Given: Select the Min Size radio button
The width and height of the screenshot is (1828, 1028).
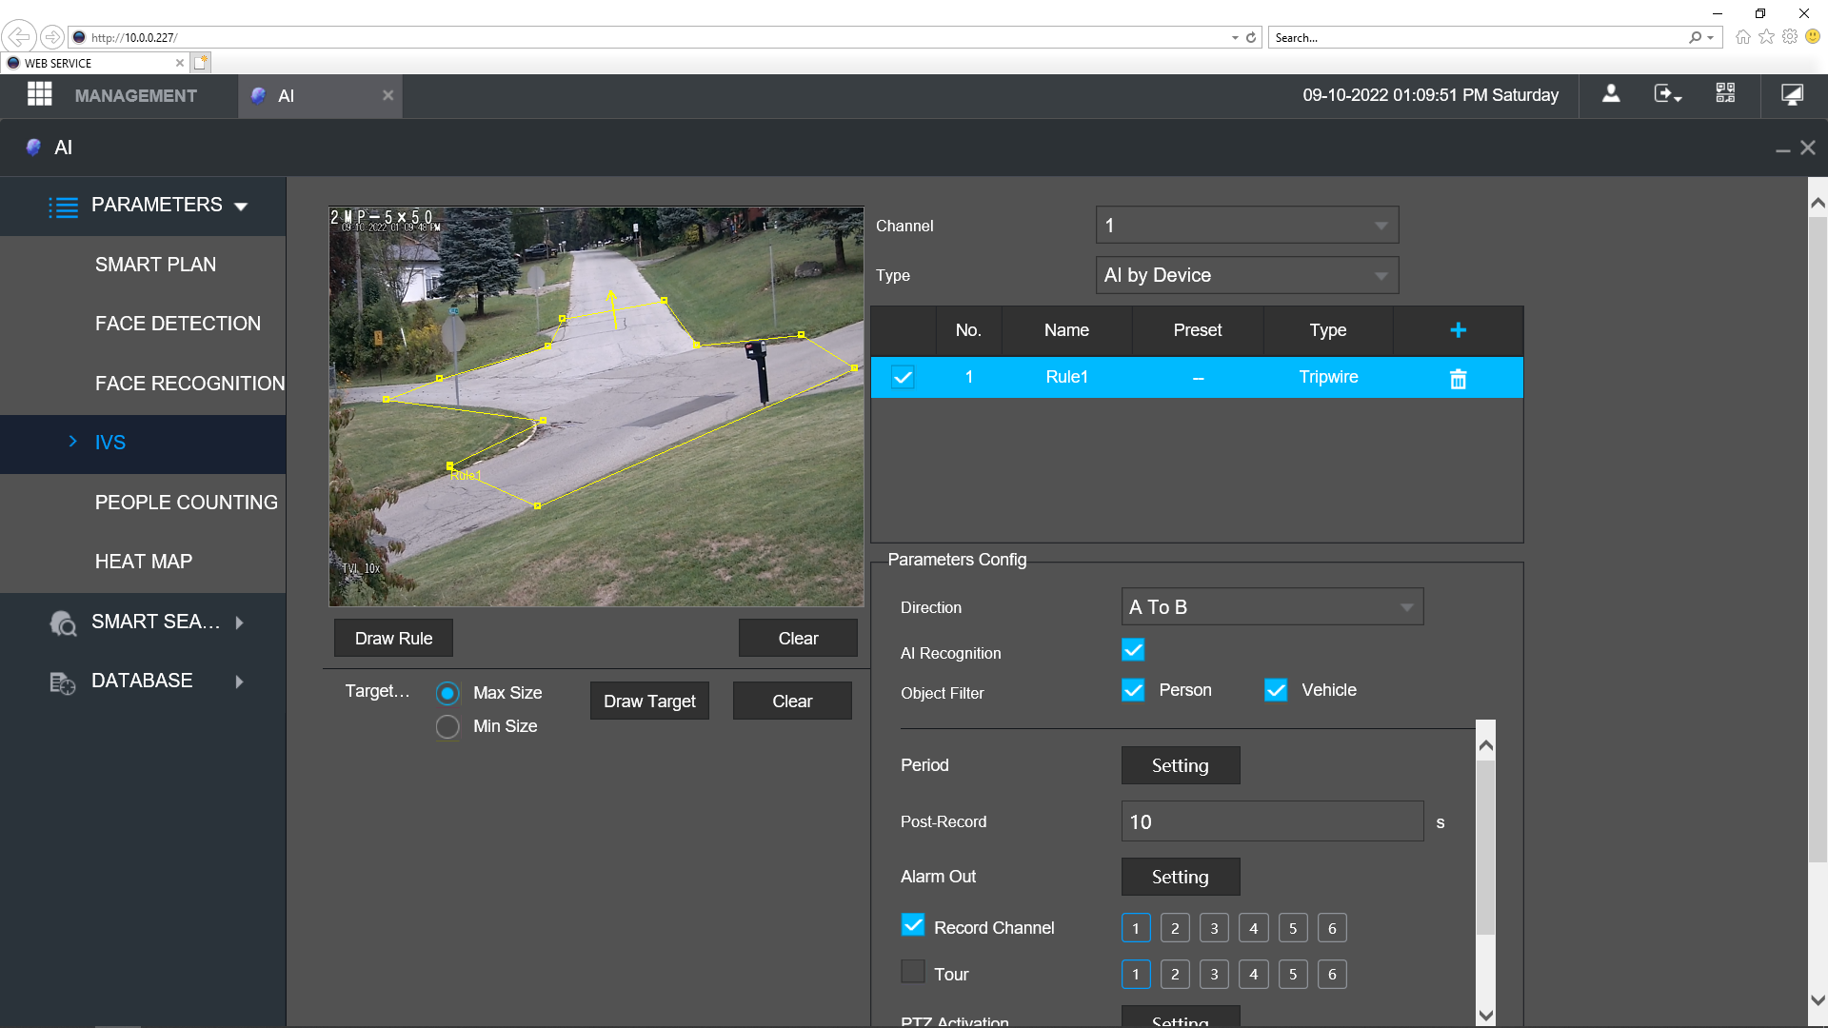Looking at the screenshot, I should point(447,727).
